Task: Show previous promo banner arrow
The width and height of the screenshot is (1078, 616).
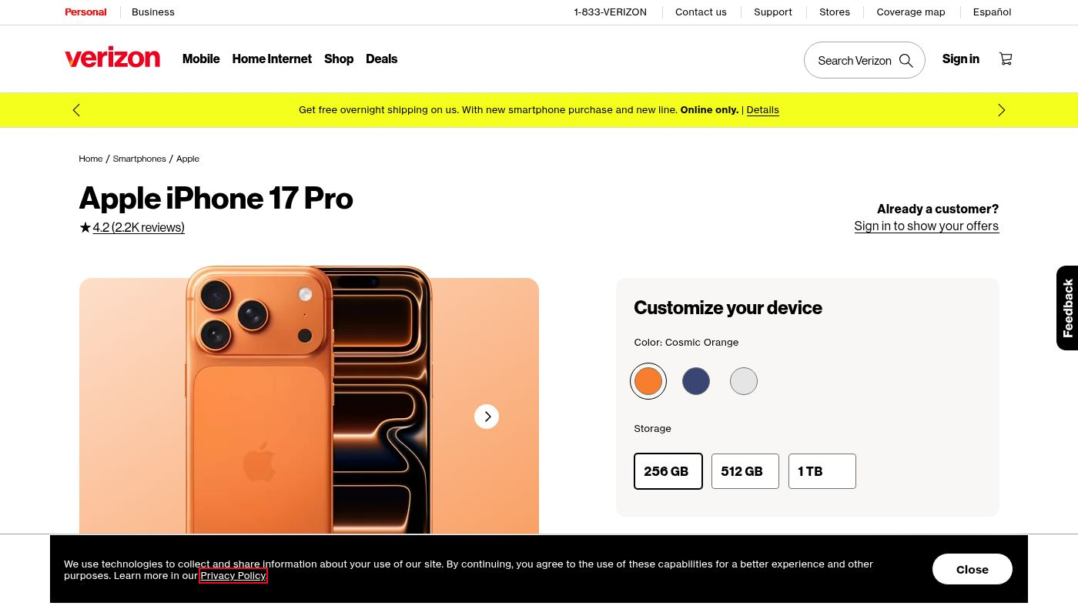Action: (x=76, y=110)
